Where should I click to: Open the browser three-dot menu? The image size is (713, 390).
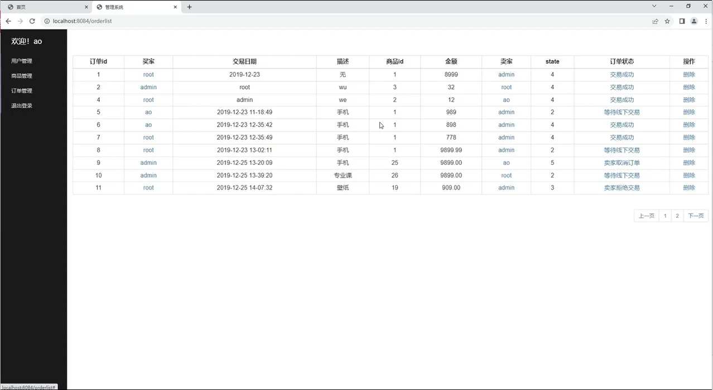(706, 21)
